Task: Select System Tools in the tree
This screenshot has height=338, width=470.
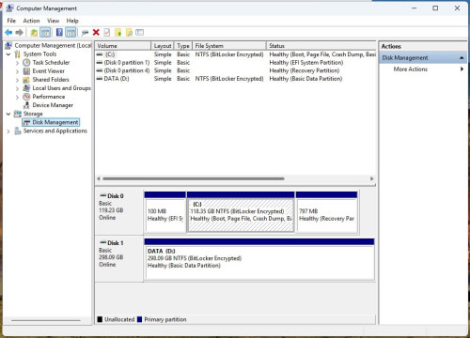Action: point(39,54)
